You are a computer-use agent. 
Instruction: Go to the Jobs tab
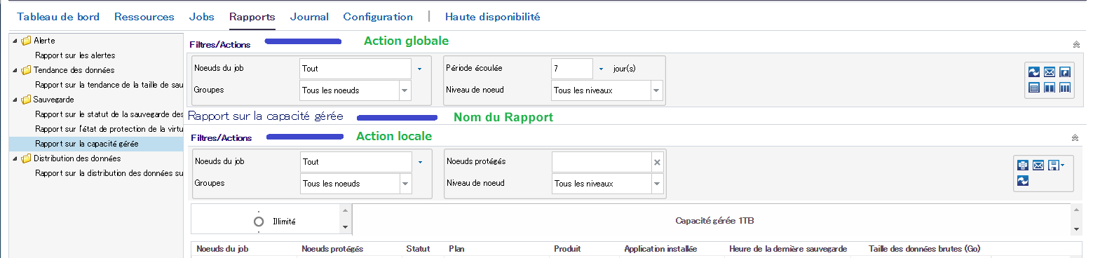[202, 17]
